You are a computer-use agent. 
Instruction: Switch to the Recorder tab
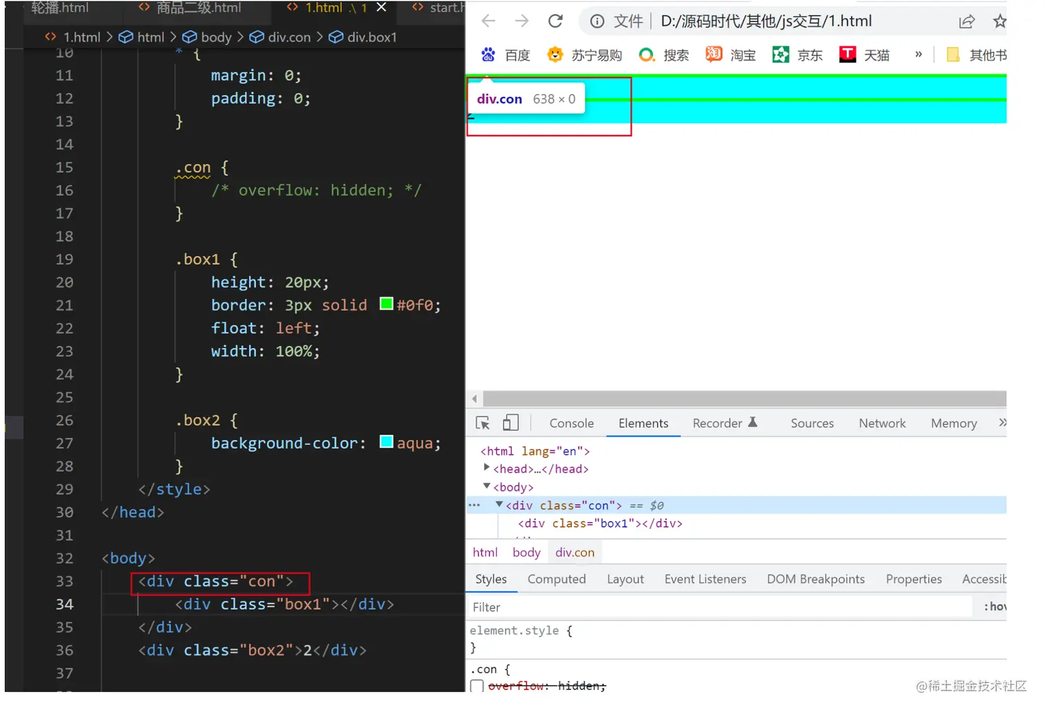725,423
